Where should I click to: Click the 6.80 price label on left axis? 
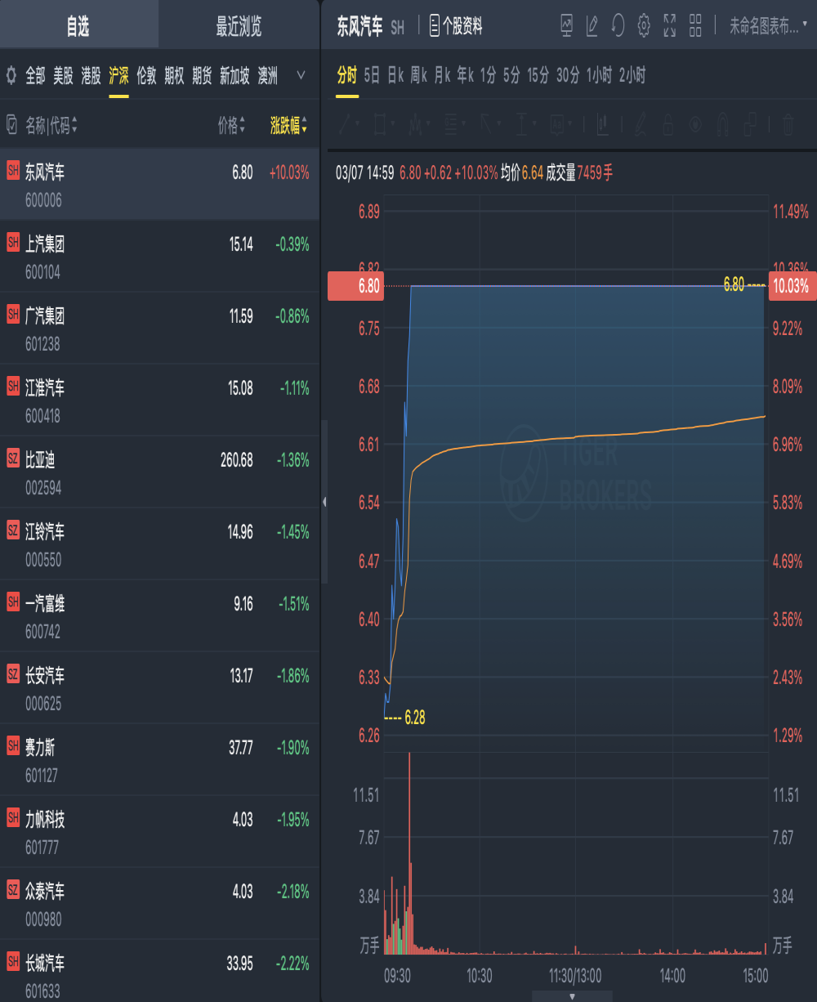pyautogui.click(x=355, y=286)
